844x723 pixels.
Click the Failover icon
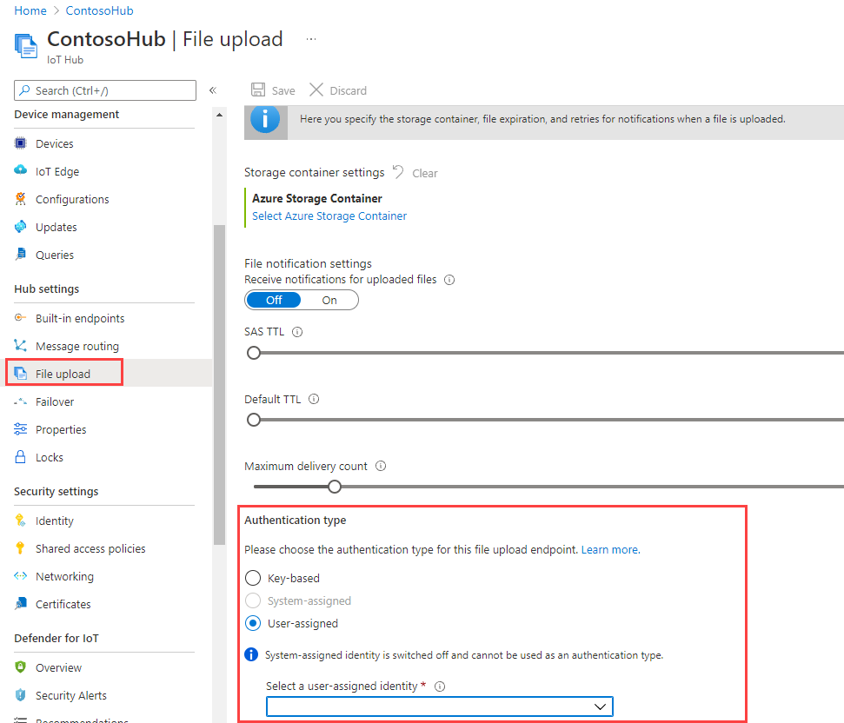pyautogui.click(x=21, y=401)
